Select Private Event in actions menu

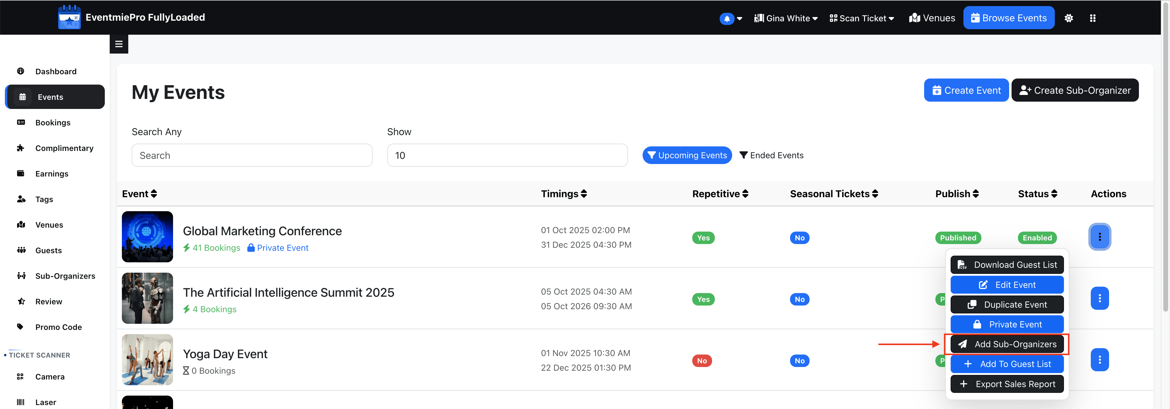(x=1007, y=324)
